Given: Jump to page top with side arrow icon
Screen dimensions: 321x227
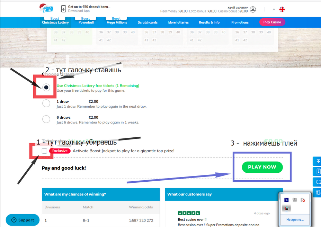Looking at the screenshot, I should (x=318, y=161).
